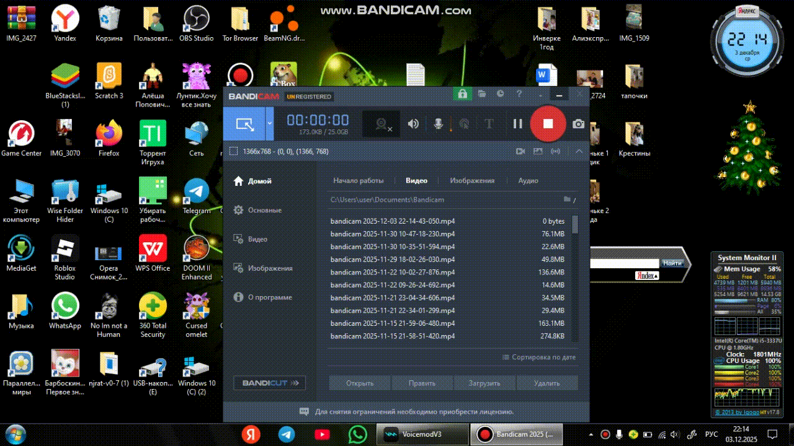Switch to the Начало работы tab
The image size is (794, 446).
click(359, 181)
